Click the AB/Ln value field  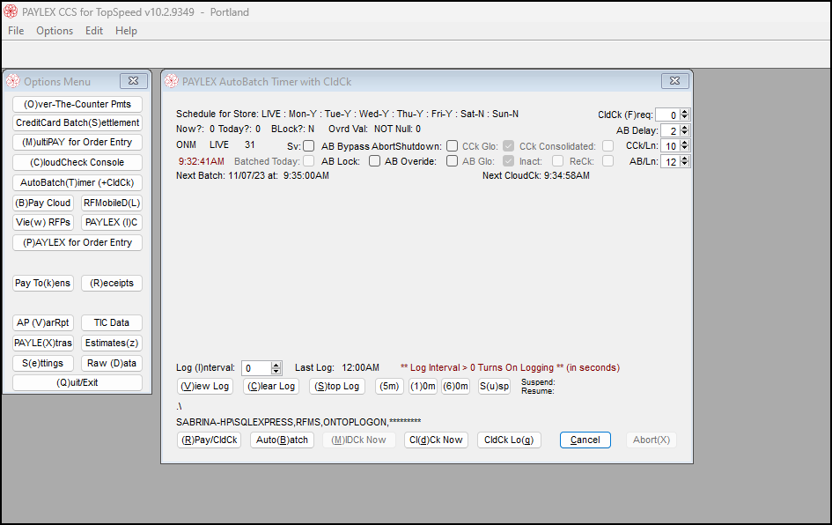pos(671,161)
